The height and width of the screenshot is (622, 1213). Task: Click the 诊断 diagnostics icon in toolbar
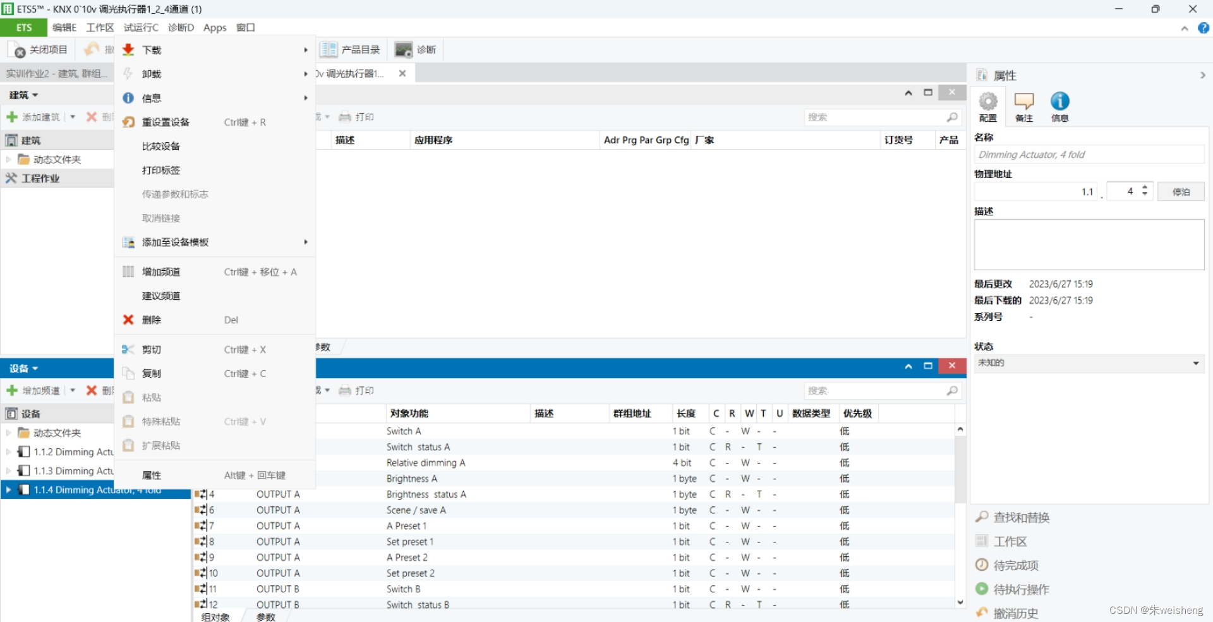click(x=404, y=49)
